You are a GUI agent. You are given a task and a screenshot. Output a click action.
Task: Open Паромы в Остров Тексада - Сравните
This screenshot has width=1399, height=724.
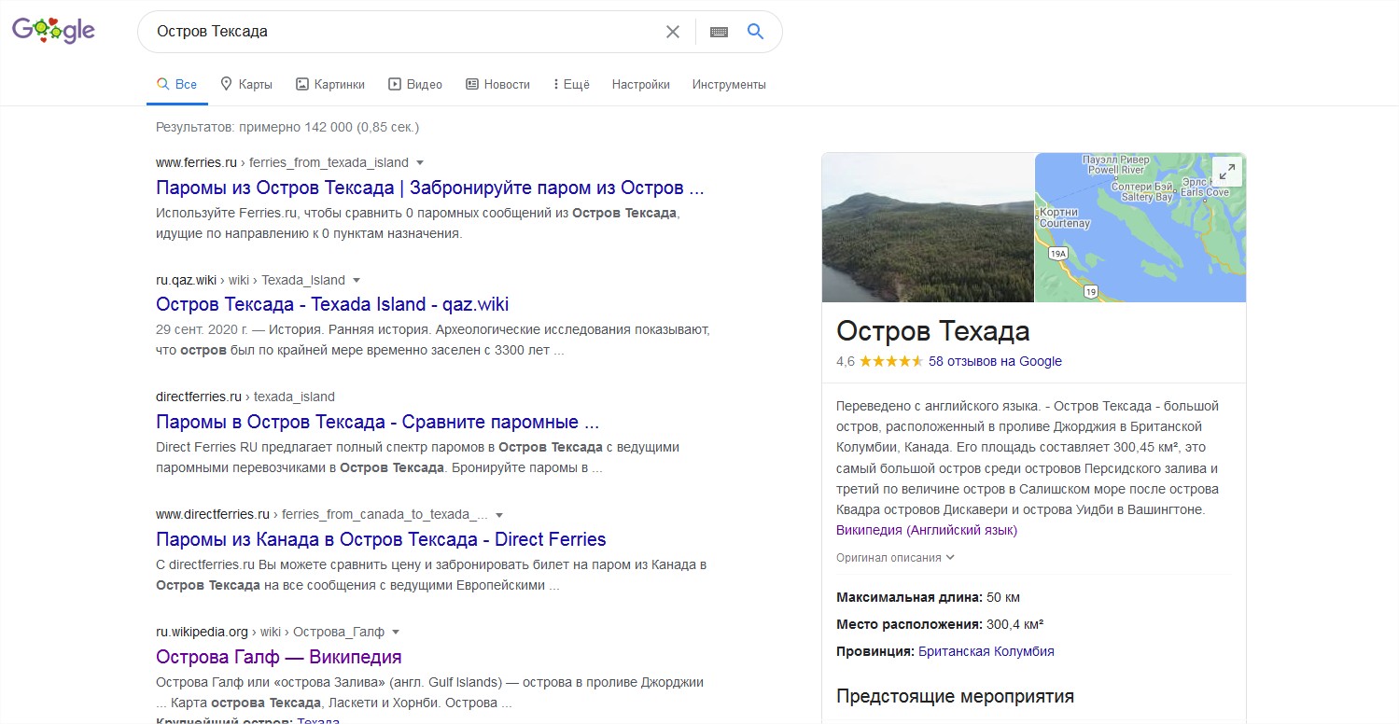pyautogui.click(x=377, y=422)
